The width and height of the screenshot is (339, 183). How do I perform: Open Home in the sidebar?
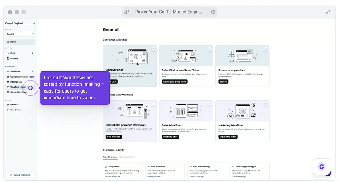pyautogui.click(x=20, y=42)
